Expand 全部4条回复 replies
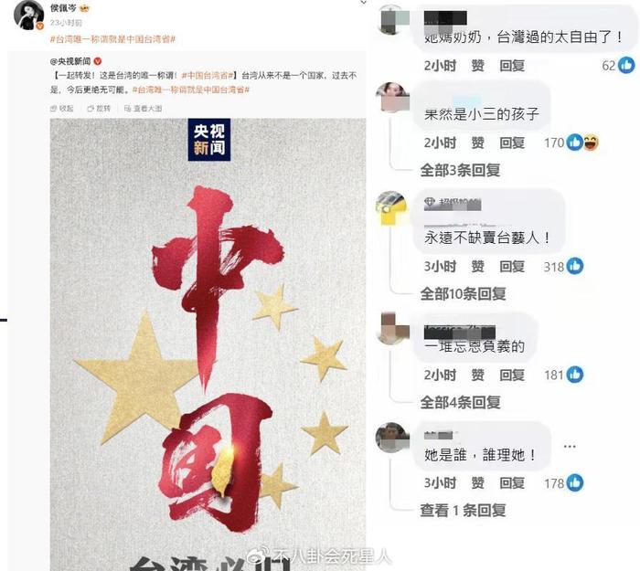This screenshot has width=640, height=571. pyautogui.click(x=461, y=403)
